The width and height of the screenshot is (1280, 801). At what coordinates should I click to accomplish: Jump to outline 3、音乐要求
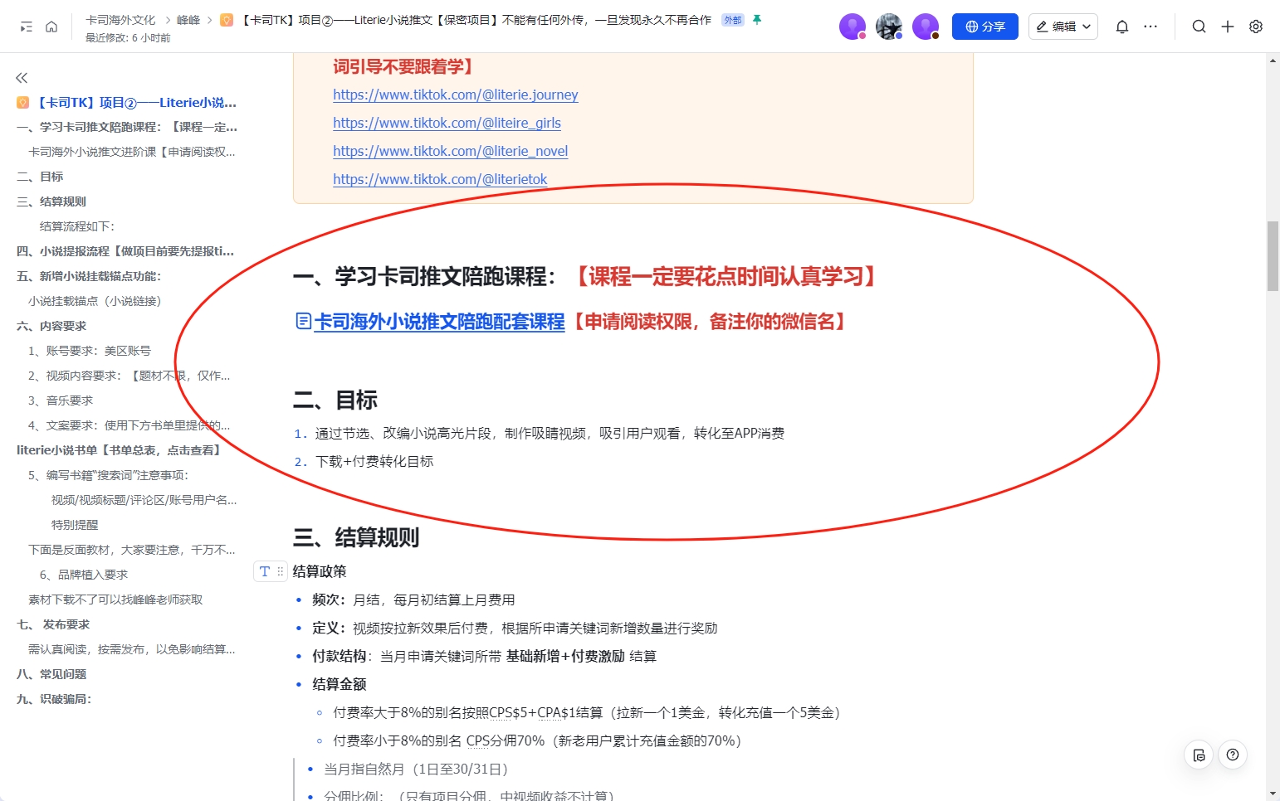click(61, 400)
